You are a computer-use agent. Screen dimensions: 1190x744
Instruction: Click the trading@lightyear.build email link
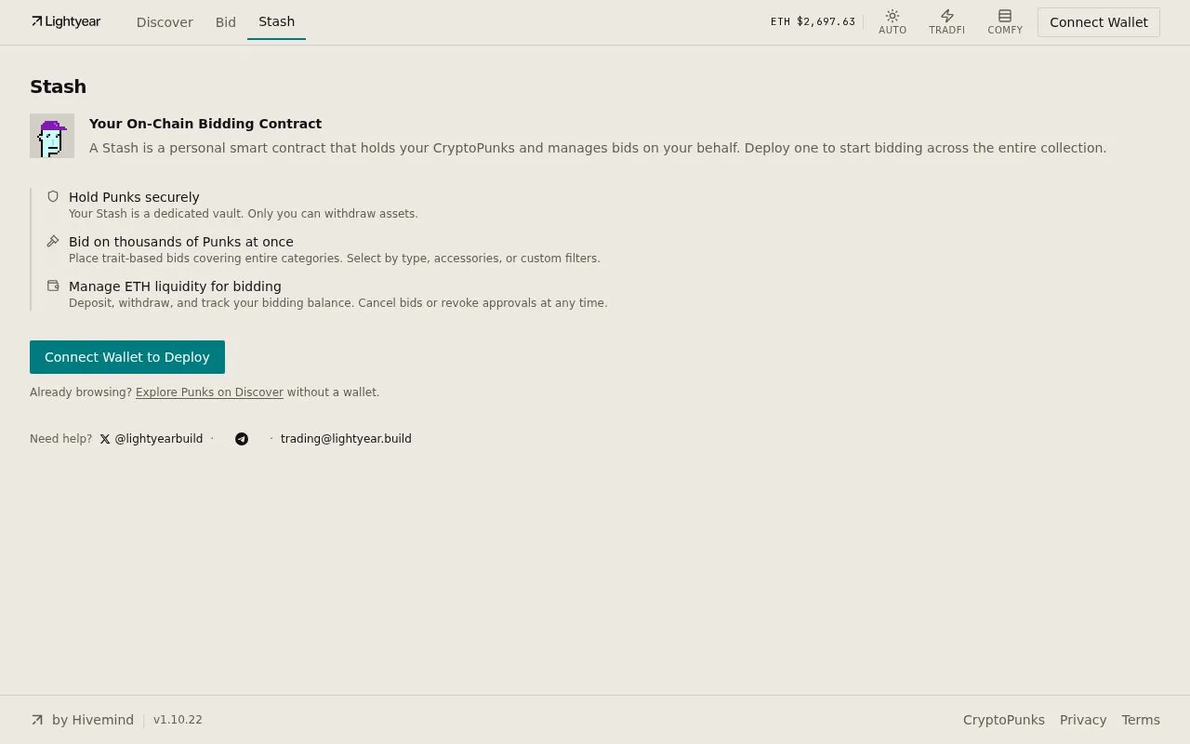pyautogui.click(x=346, y=439)
